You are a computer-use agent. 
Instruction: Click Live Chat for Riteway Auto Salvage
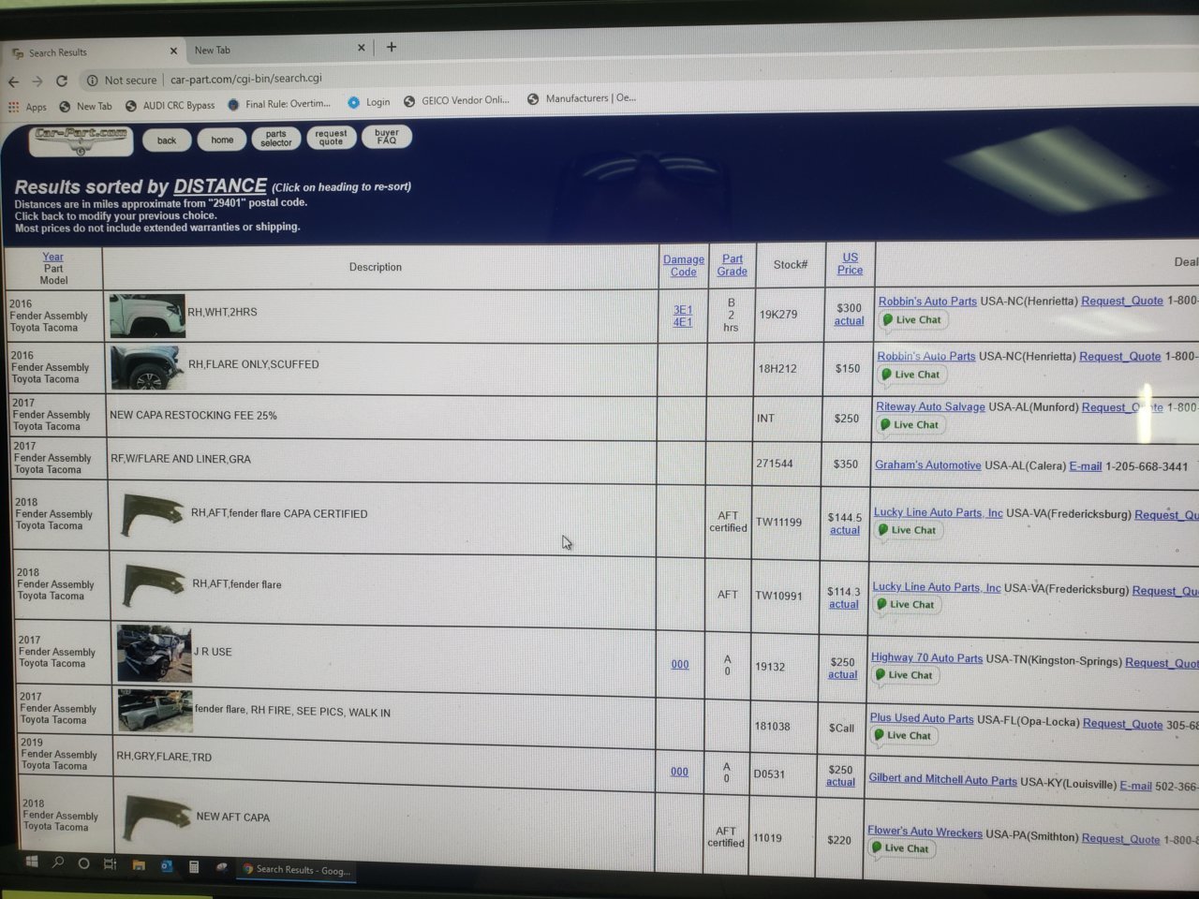point(910,424)
